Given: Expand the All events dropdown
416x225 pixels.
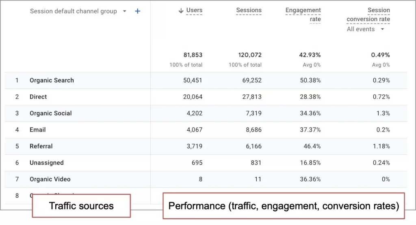Looking at the screenshot, I should click(x=382, y=29).
